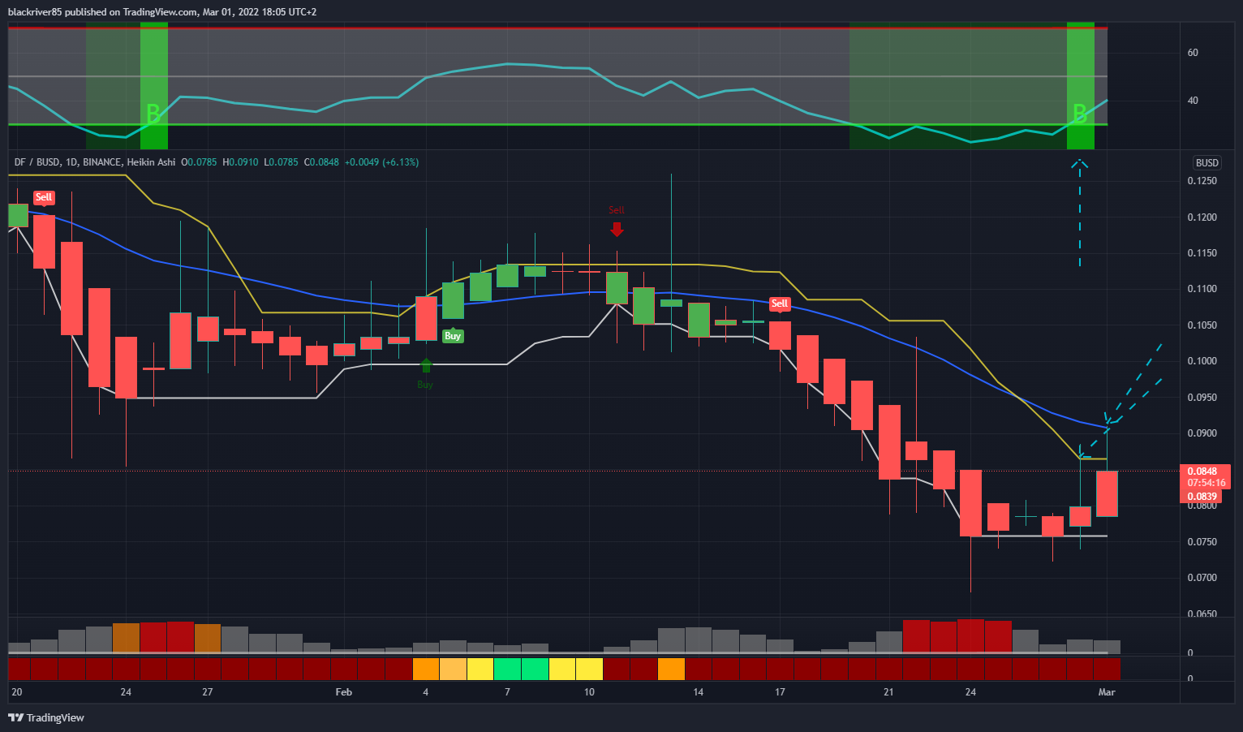The width and height of the screenshot is (1243, 732).
Task: Click the right green B signal near March
Action: click(1079, 114)
